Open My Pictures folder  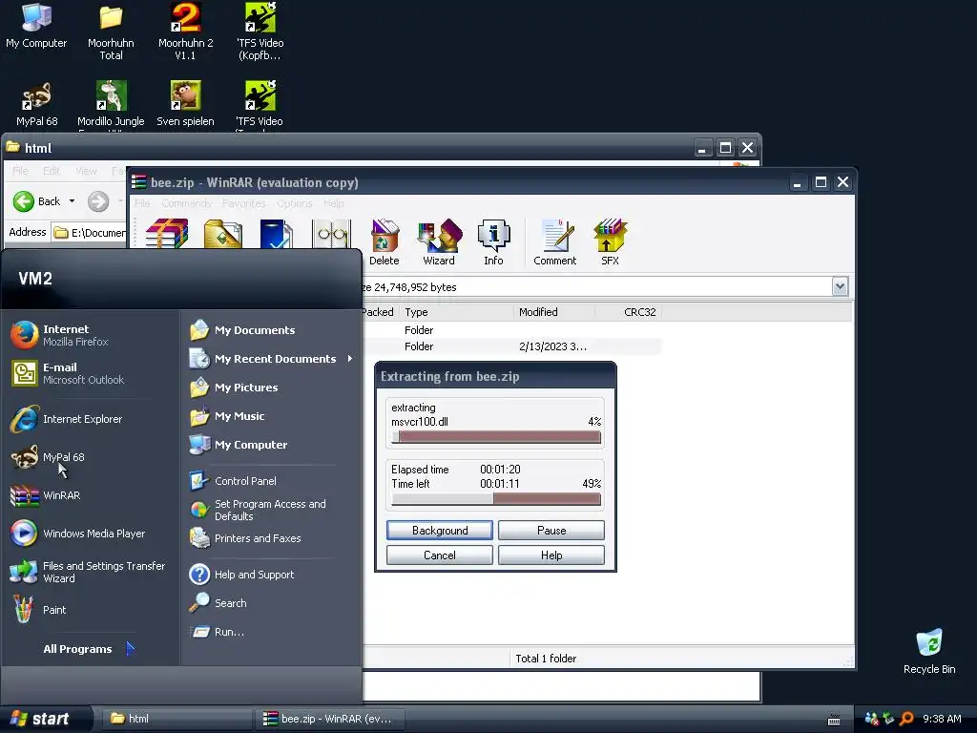coord(235,387)
